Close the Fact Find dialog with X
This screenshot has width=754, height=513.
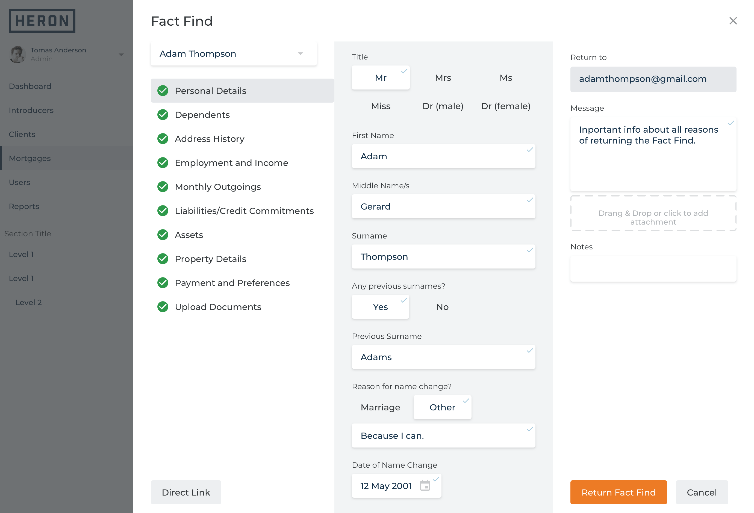[x=733, y=21]
